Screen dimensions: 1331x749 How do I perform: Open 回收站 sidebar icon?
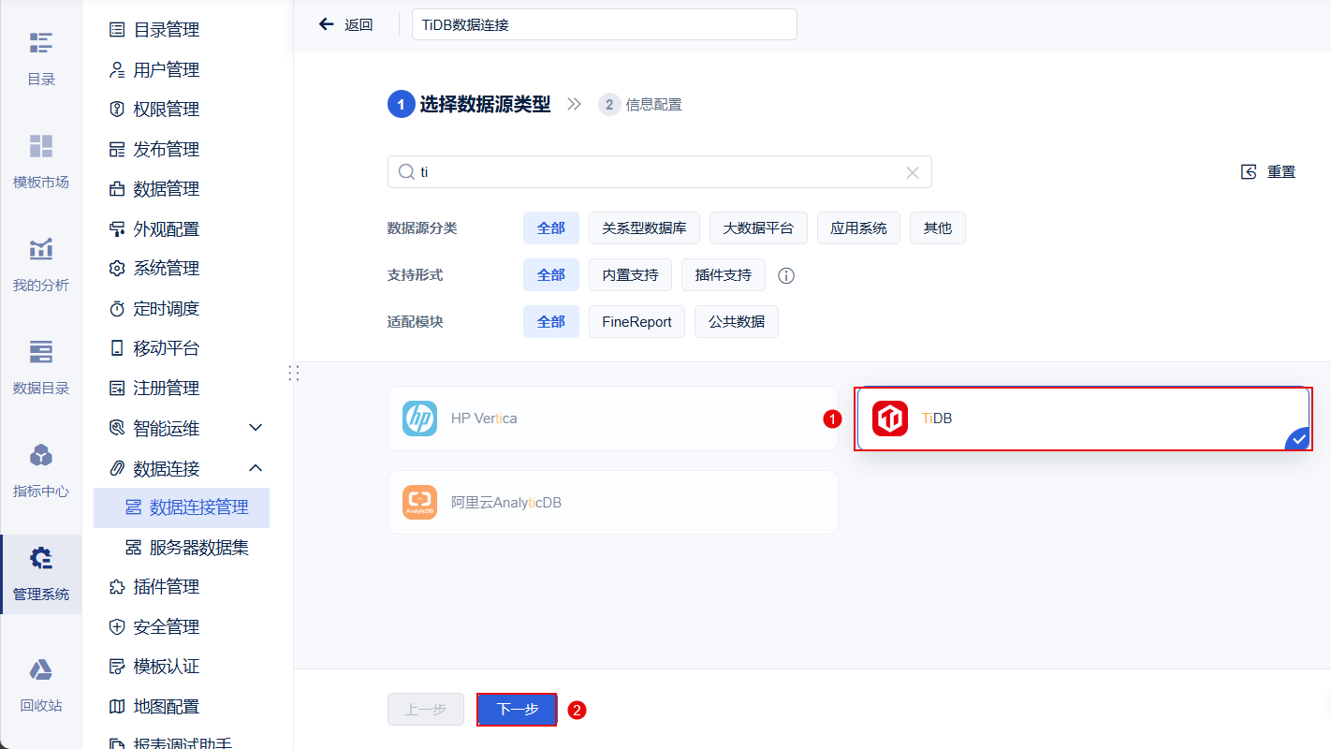40,683
